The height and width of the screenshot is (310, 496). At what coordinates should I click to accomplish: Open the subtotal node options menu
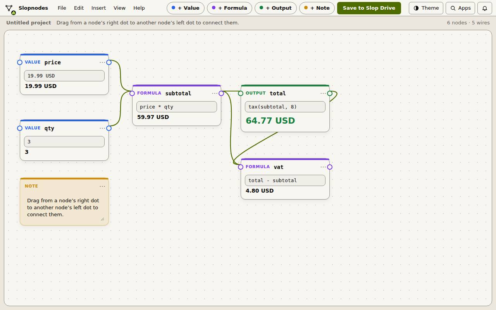coord(215,93)
